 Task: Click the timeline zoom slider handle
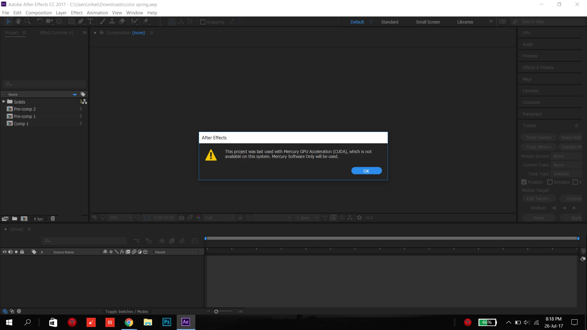coord(216,311)
